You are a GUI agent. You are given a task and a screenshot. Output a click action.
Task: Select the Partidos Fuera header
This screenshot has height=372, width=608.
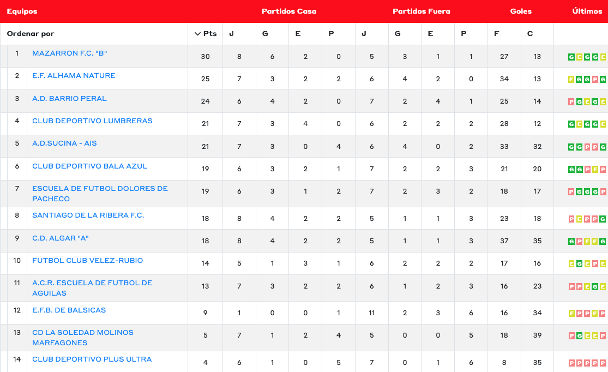421,11
